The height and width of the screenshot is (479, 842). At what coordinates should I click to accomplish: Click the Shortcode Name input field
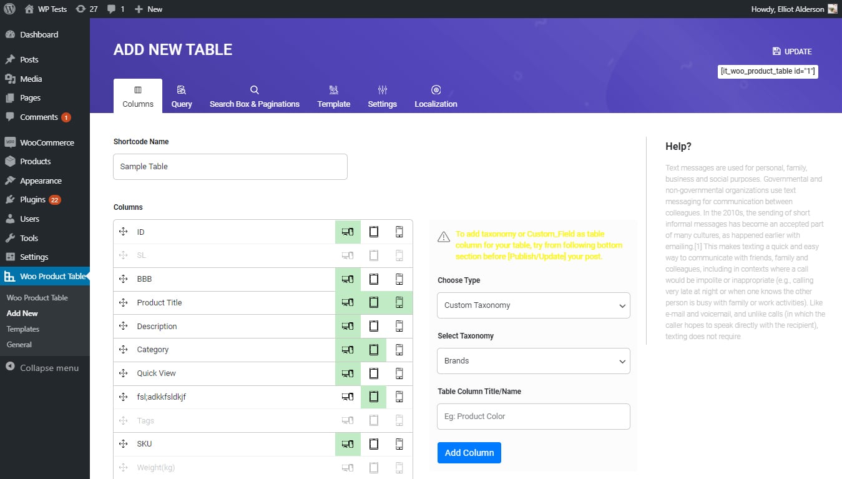click(230, 167)
